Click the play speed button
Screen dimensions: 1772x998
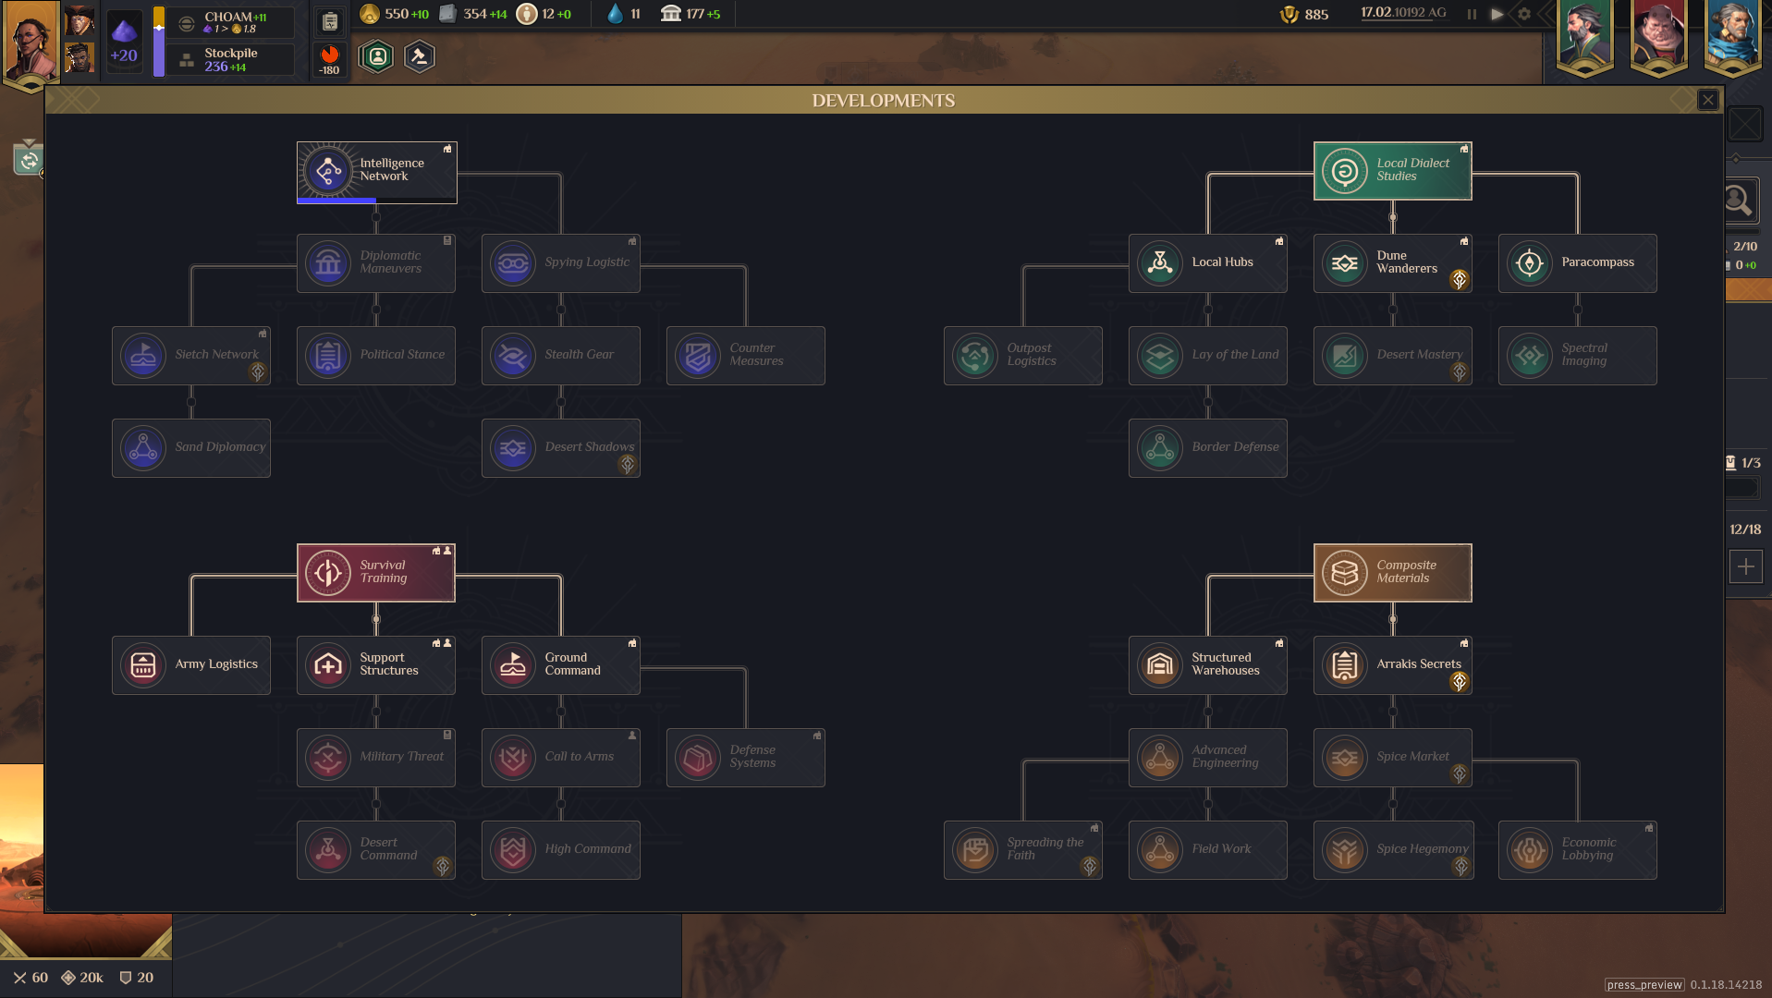coord(1497,14)
